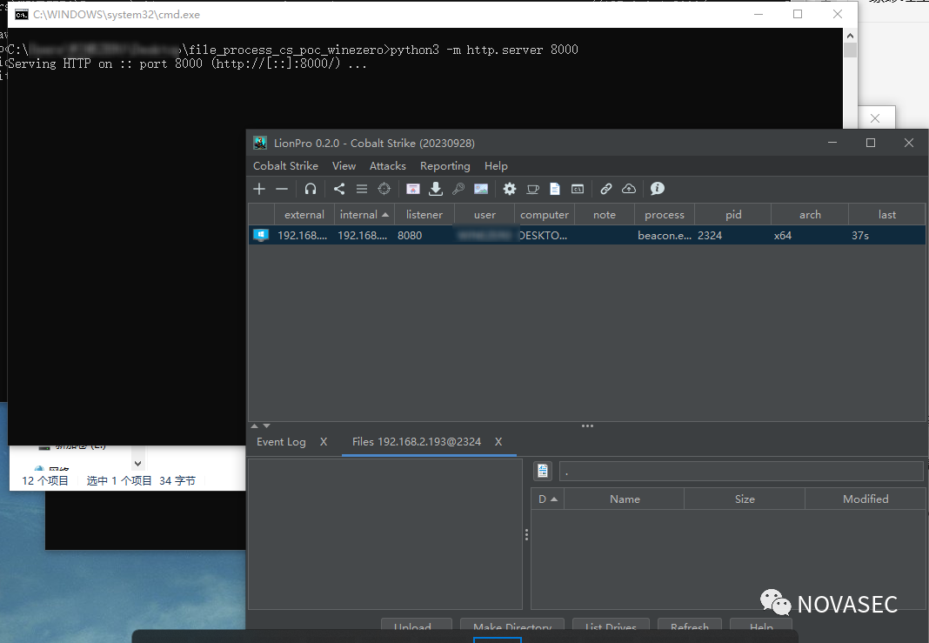Open Listeners via headphones icon
Viewport: 929px width, 643px height.
tap(311, 189)
